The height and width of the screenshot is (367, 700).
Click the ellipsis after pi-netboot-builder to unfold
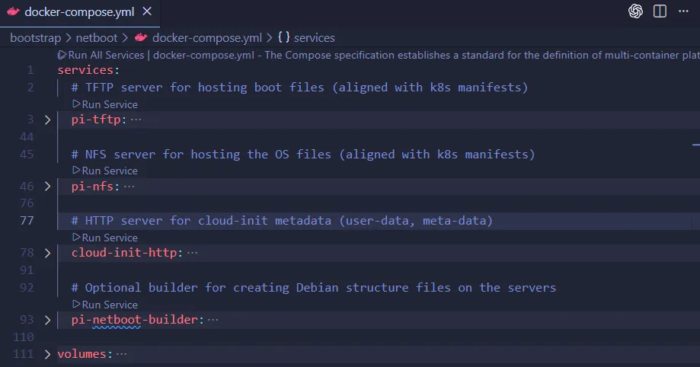point(213,320)
